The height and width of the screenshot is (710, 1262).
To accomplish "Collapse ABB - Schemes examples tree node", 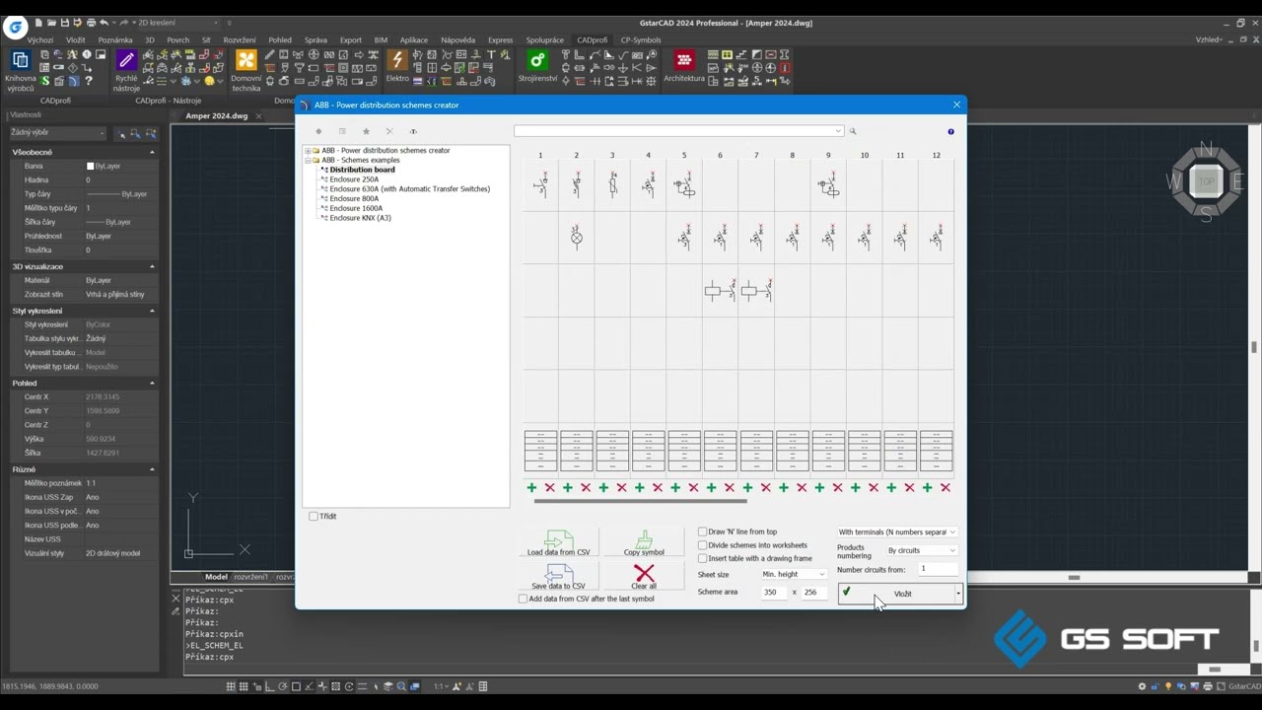I will (308, 160).
